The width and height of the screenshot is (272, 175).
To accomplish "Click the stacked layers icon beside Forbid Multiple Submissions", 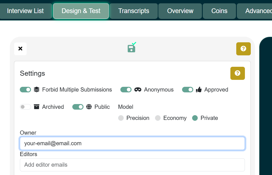I will coord(37,90).
